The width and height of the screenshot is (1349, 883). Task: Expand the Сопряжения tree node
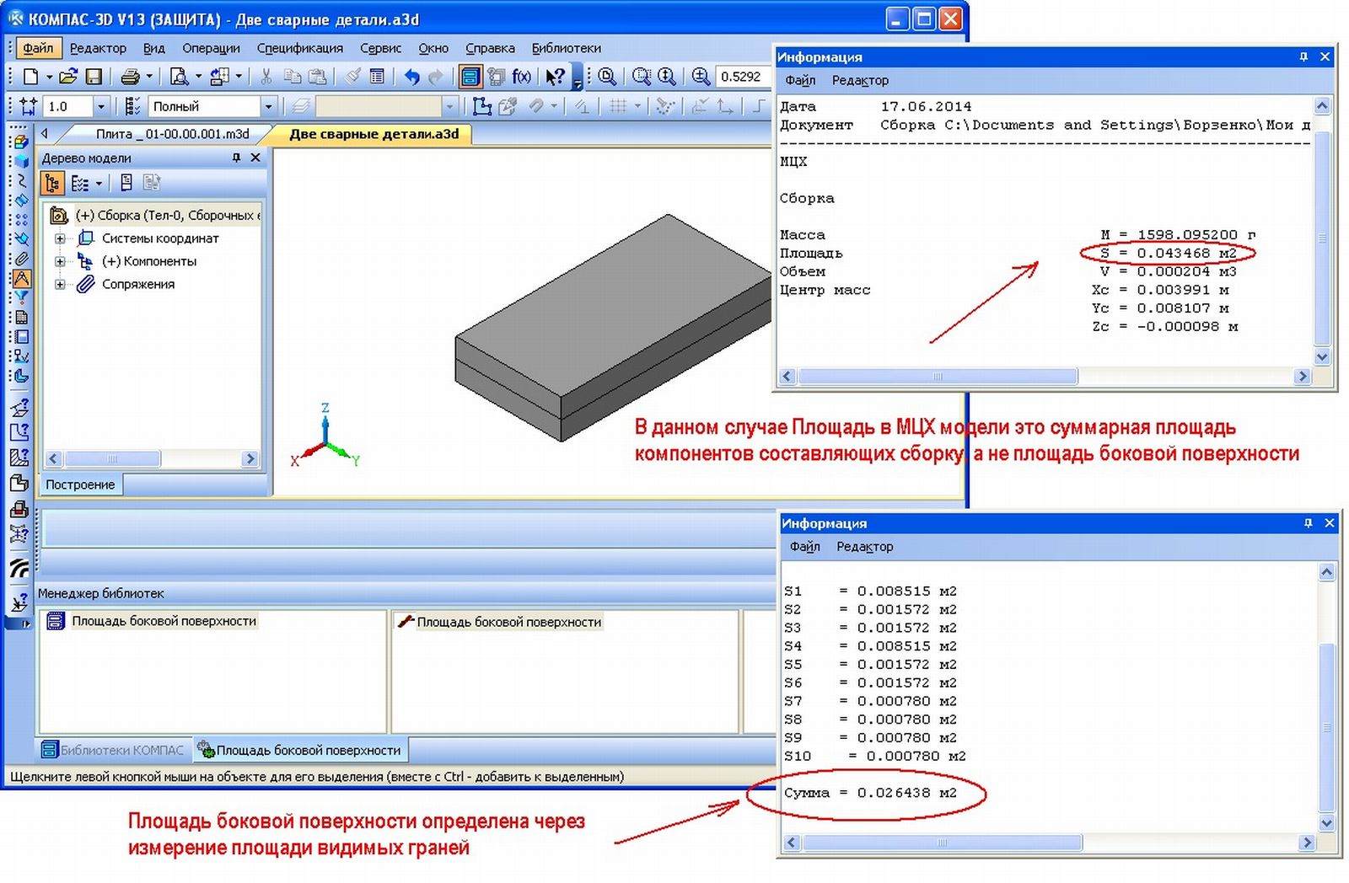coord(60,285)
